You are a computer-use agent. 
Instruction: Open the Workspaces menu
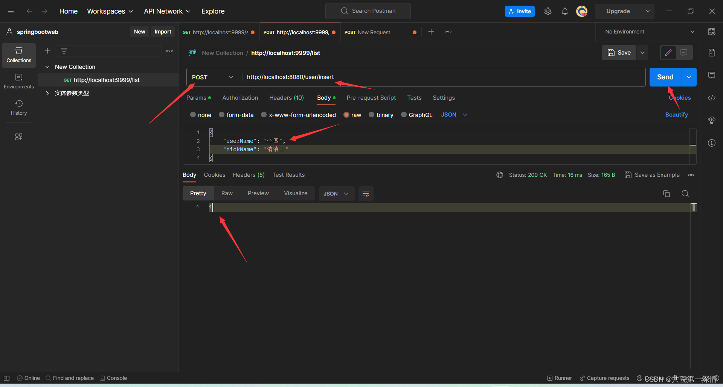(x=110, y=11)
